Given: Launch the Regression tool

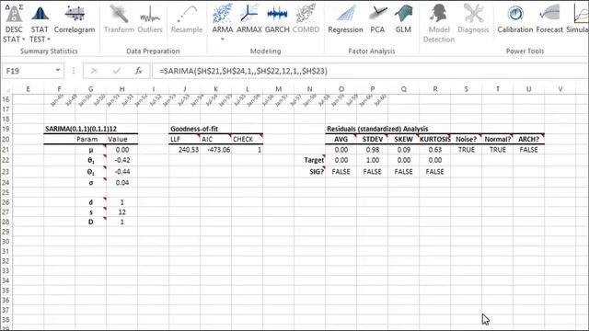Looking at the screenshot, I should point(345,19).
